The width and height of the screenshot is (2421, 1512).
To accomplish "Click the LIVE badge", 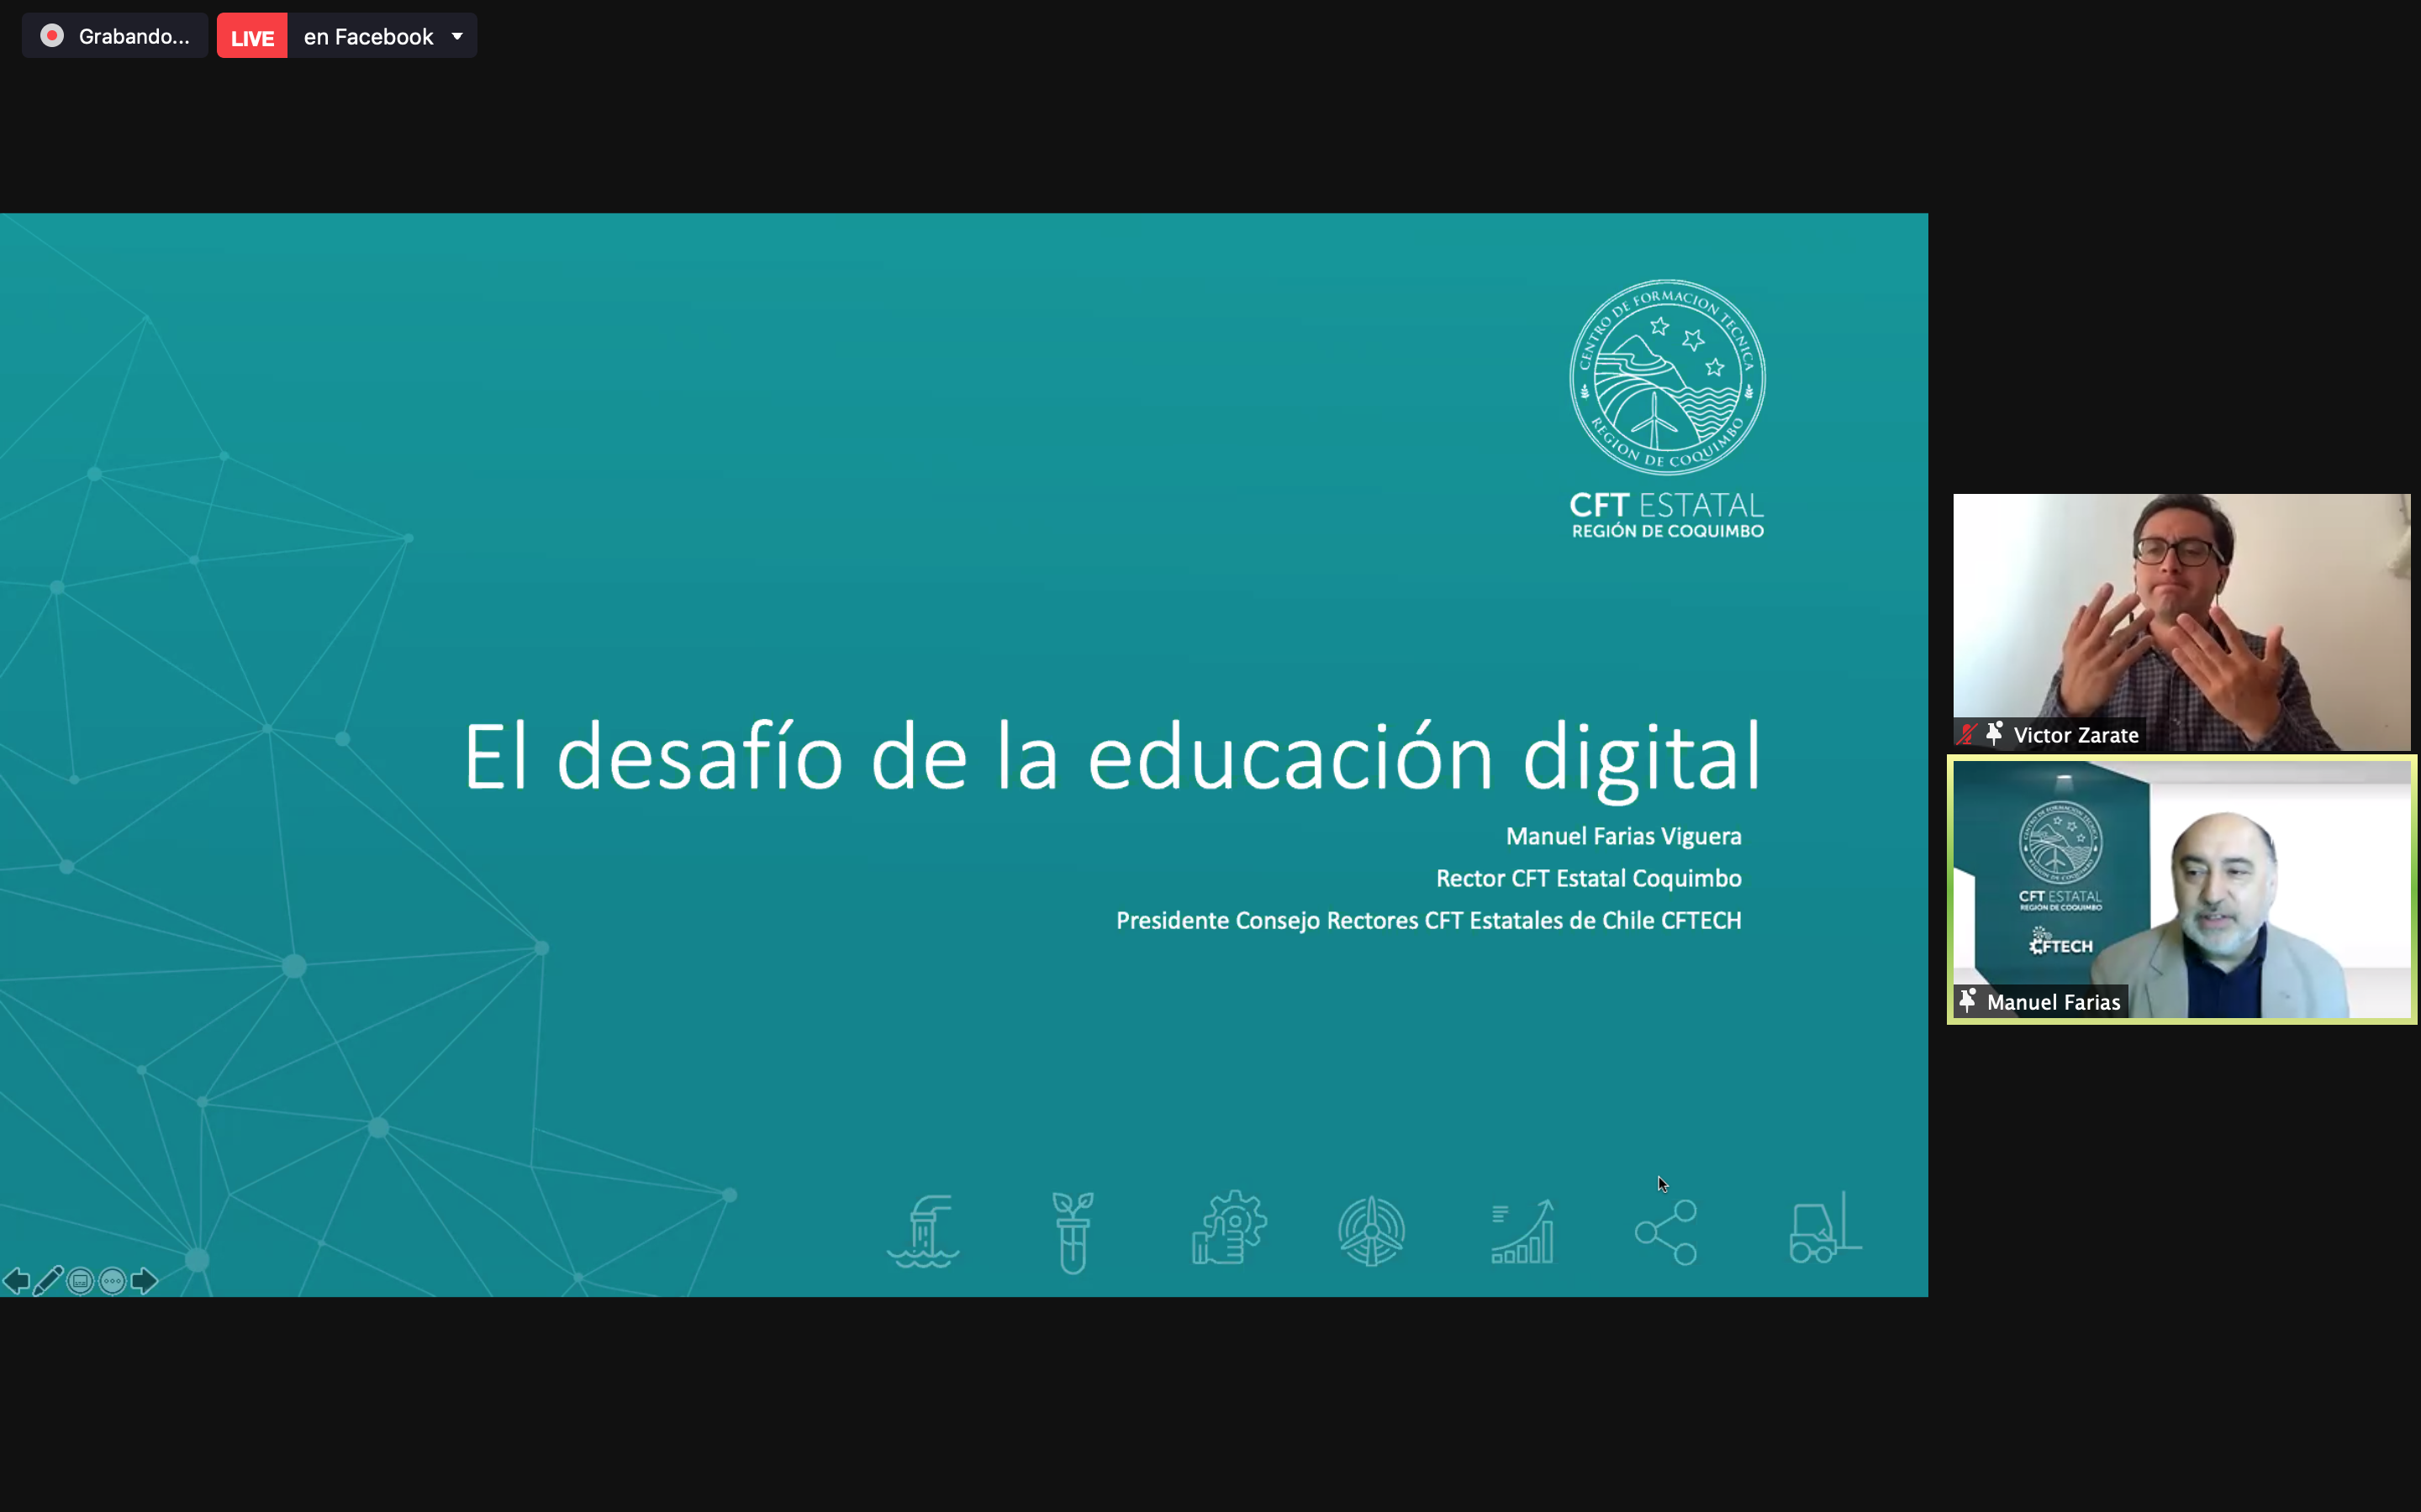I will click(252, 37).
